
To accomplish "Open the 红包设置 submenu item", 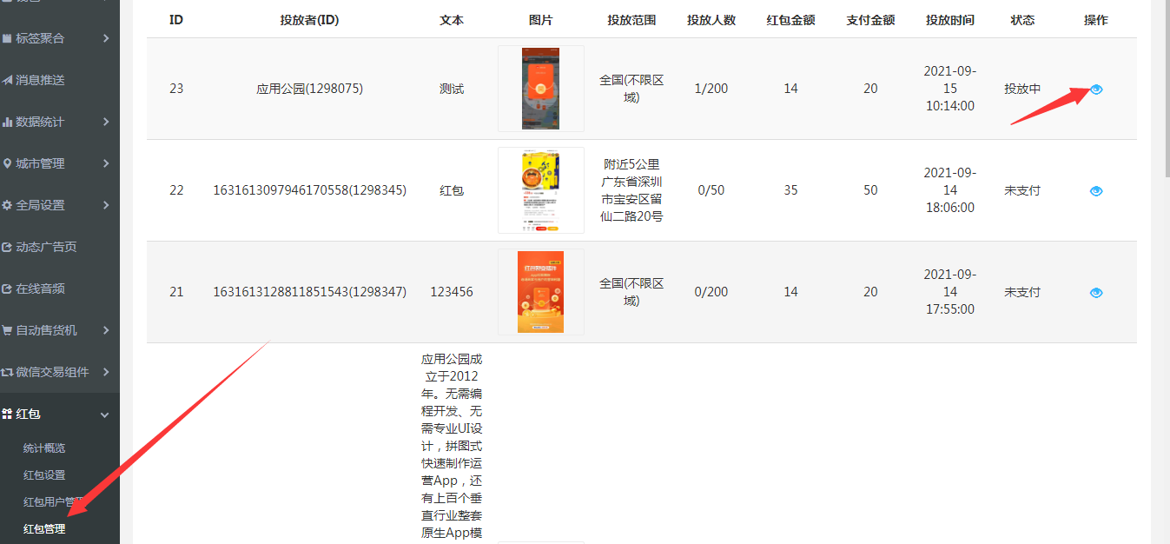I will click(44, 475).
